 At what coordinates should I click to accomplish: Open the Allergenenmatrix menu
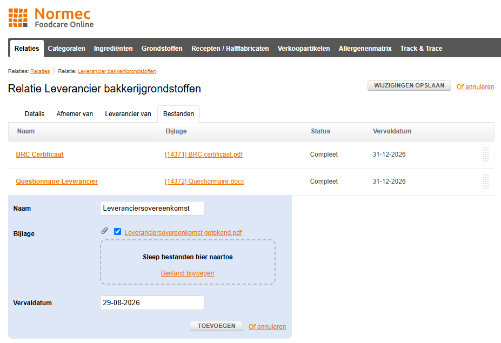365,49
